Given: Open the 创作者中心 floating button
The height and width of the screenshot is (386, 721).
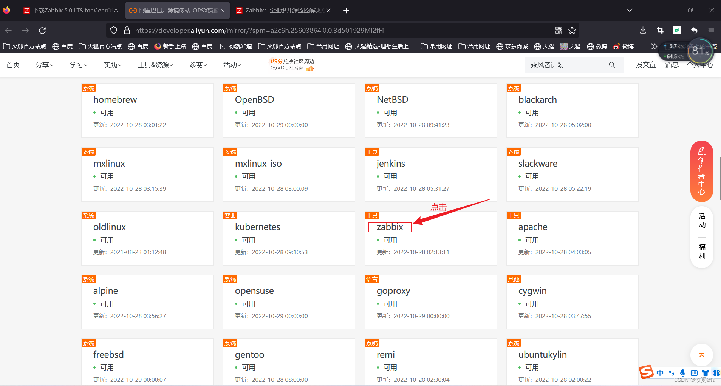Looking at the screenshot, I should point(702,171).
